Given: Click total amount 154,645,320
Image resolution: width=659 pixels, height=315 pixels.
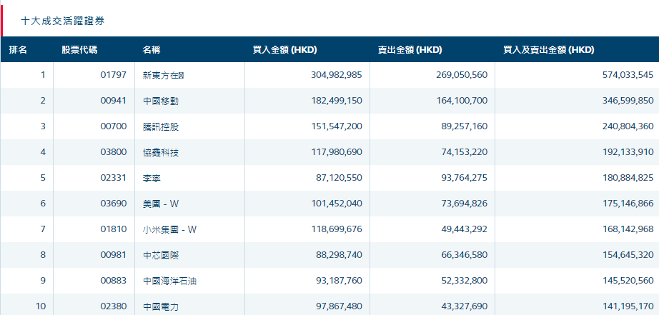Looking at the screenshot, I should (628, 255).
